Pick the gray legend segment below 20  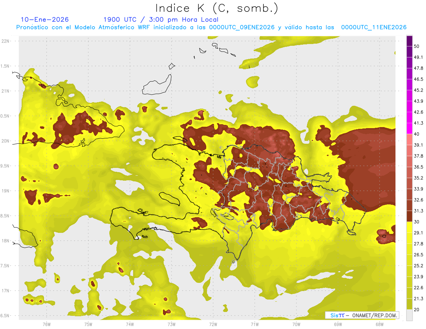coord(409,315)
